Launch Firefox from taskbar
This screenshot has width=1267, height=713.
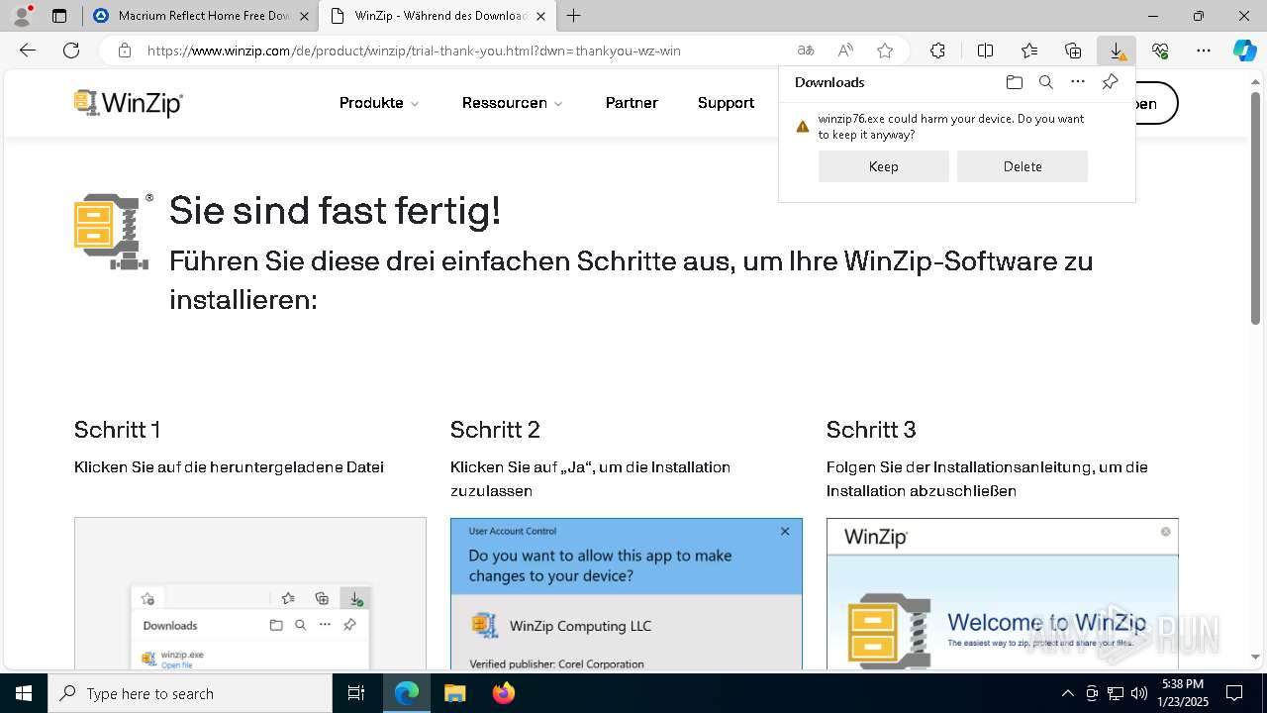[x=503, y=693]
